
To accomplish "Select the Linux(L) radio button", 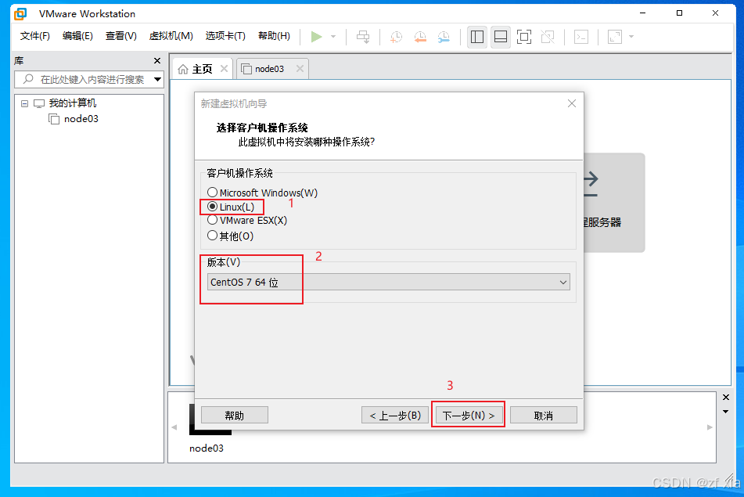I will click(212, 207).
